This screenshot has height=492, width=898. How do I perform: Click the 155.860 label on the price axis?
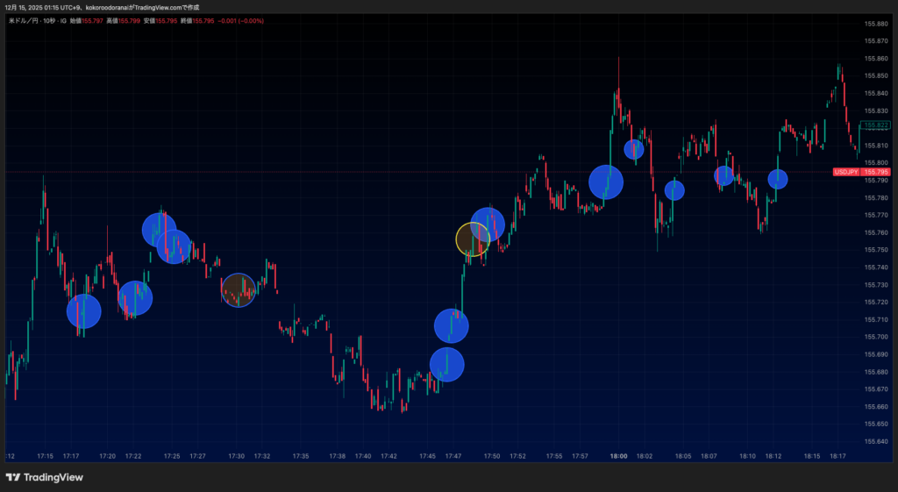876,59
